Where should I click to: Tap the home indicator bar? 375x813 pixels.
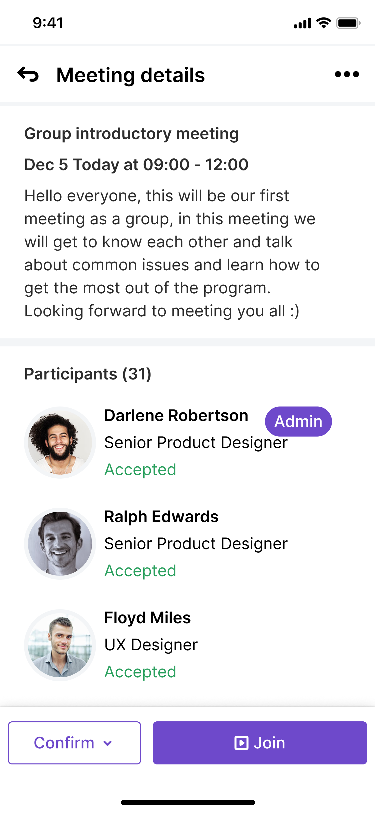tap(188, 802)
